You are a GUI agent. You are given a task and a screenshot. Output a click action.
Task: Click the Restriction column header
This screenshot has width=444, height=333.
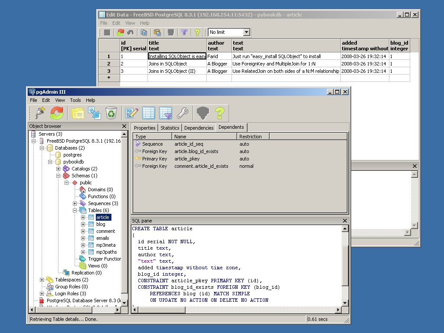[x=253, y=137]
